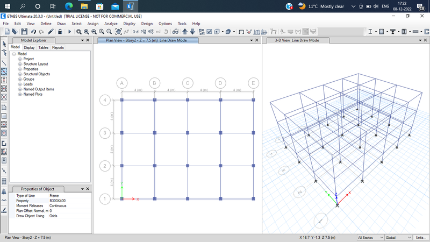
Task: Move up in list with up arrow
Action: point(185,32)
